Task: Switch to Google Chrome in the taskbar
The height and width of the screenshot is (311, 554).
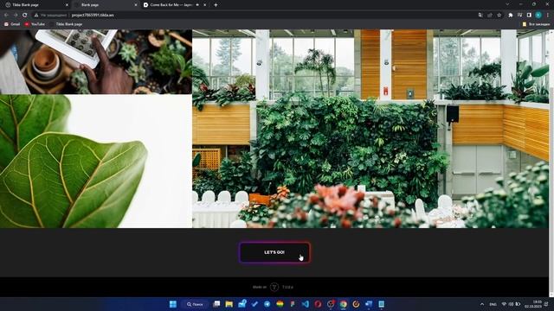Action: 343,304
